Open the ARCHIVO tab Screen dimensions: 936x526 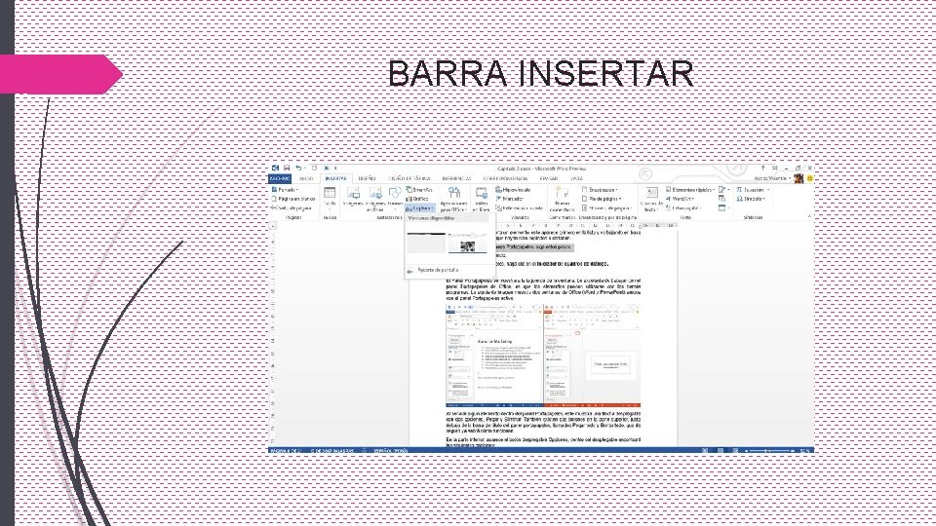pos(280,178)
